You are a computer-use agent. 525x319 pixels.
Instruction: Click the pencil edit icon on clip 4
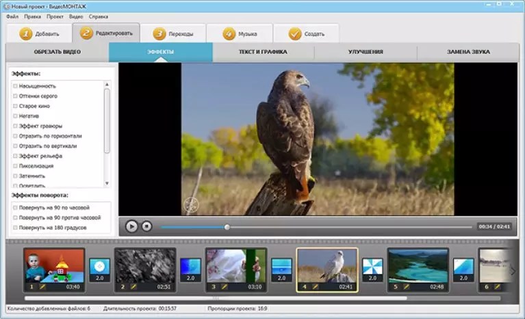click(315, 287)
